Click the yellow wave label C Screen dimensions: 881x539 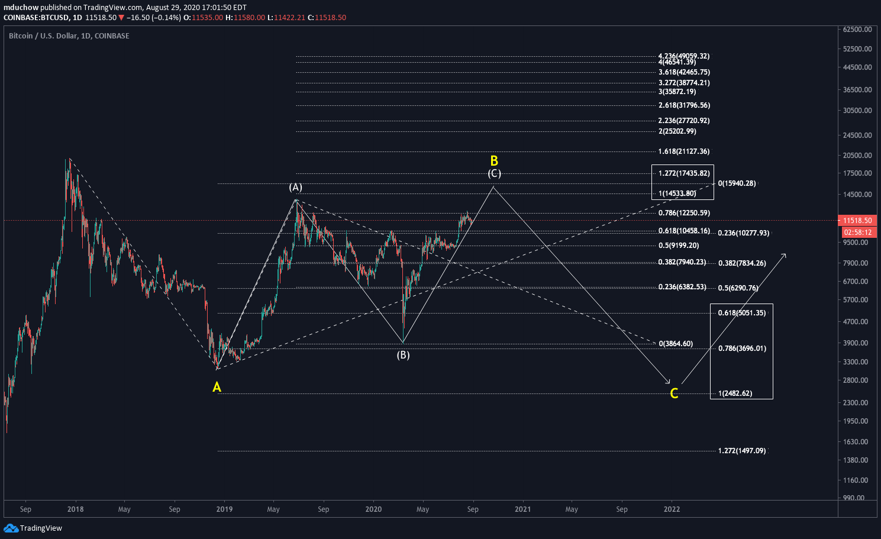point(674,394)
